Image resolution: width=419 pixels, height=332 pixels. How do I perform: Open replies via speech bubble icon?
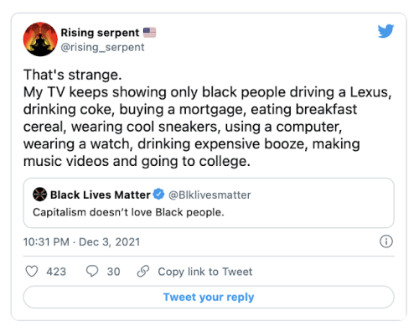[92, 271]
